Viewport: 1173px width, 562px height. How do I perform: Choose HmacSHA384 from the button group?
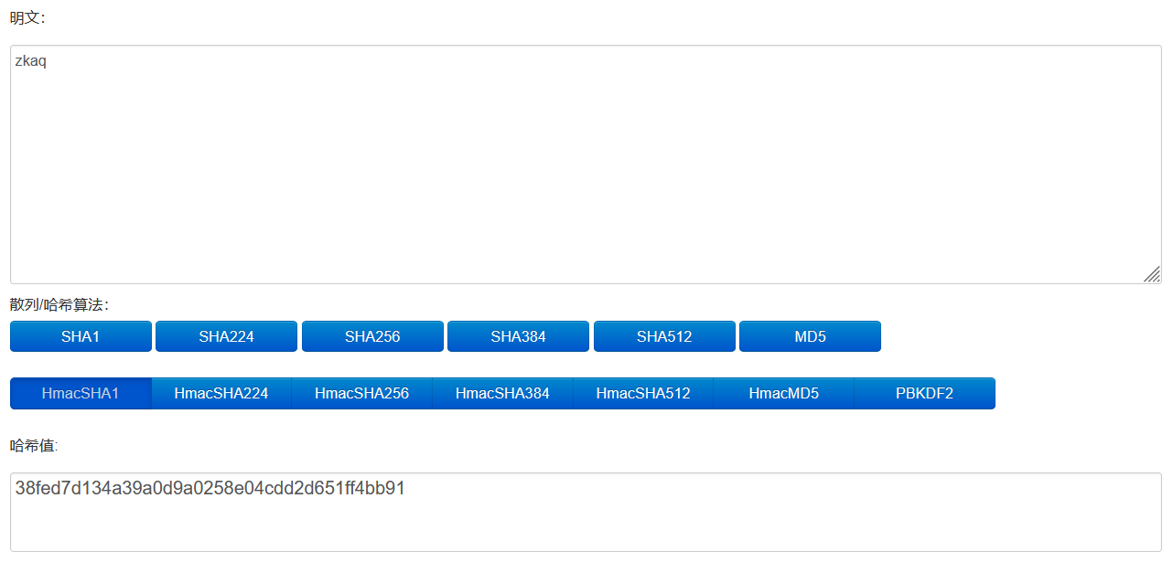[502, 394]
